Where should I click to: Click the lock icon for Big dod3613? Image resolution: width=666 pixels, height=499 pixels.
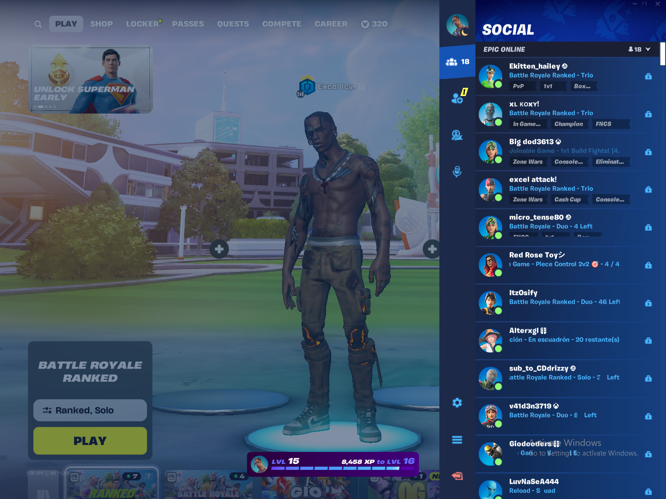(648, 152)
